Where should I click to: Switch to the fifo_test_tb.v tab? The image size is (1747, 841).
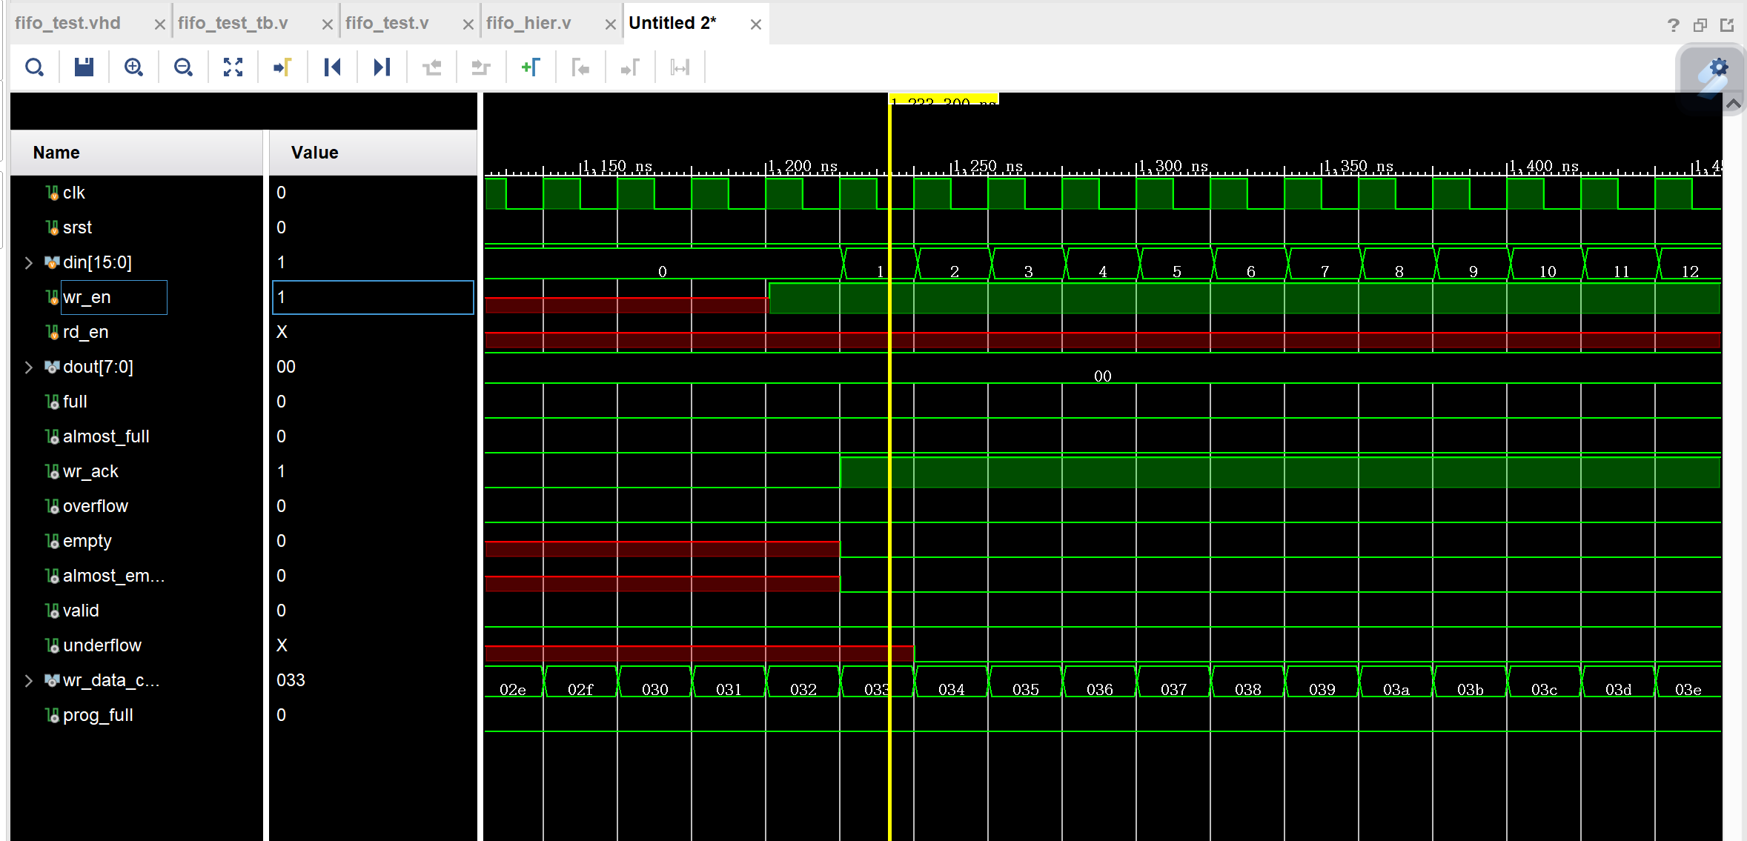click(233, 22)
